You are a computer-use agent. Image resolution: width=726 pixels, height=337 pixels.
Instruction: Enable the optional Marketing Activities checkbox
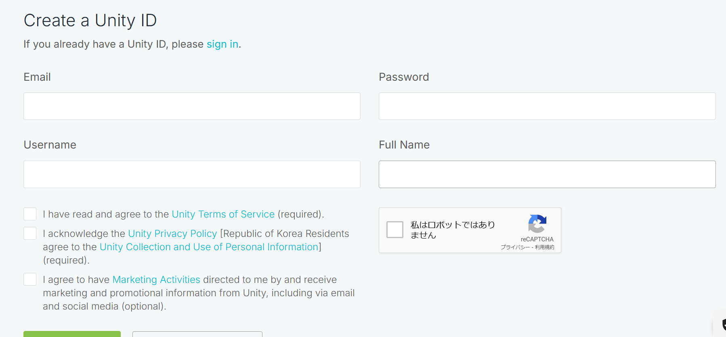pyautogui.click(x=30, y=279)
